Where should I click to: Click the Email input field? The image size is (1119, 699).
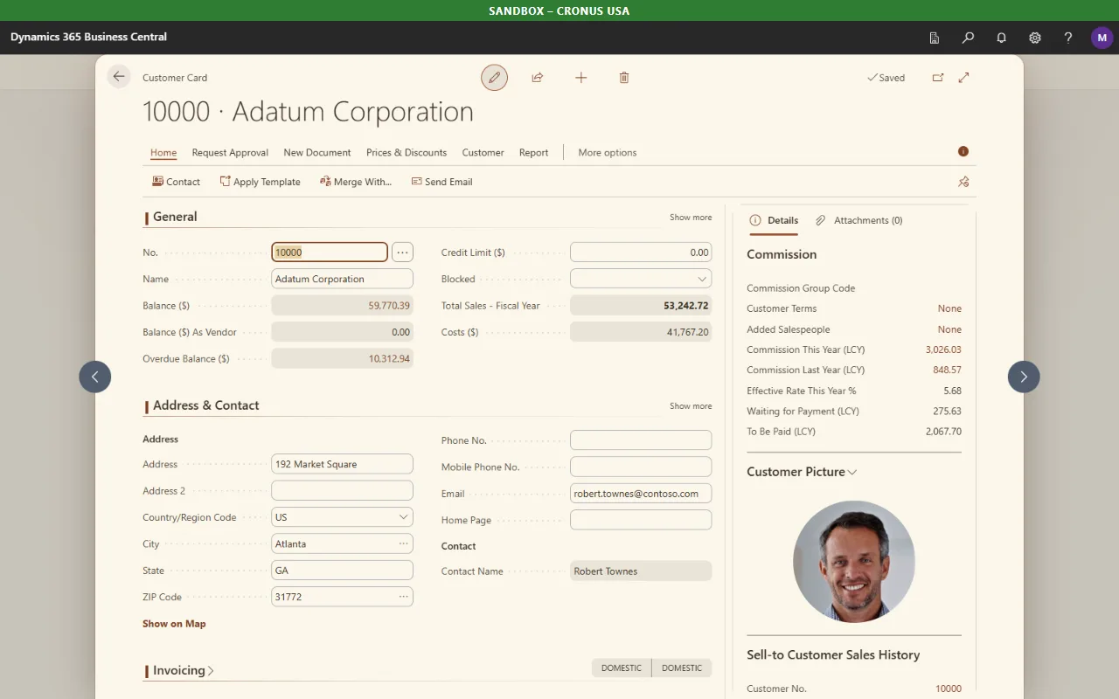pyautogui.click(x=641, y=494)
